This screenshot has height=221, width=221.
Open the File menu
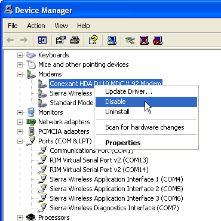pyautogui.click(x=13, y=26)
